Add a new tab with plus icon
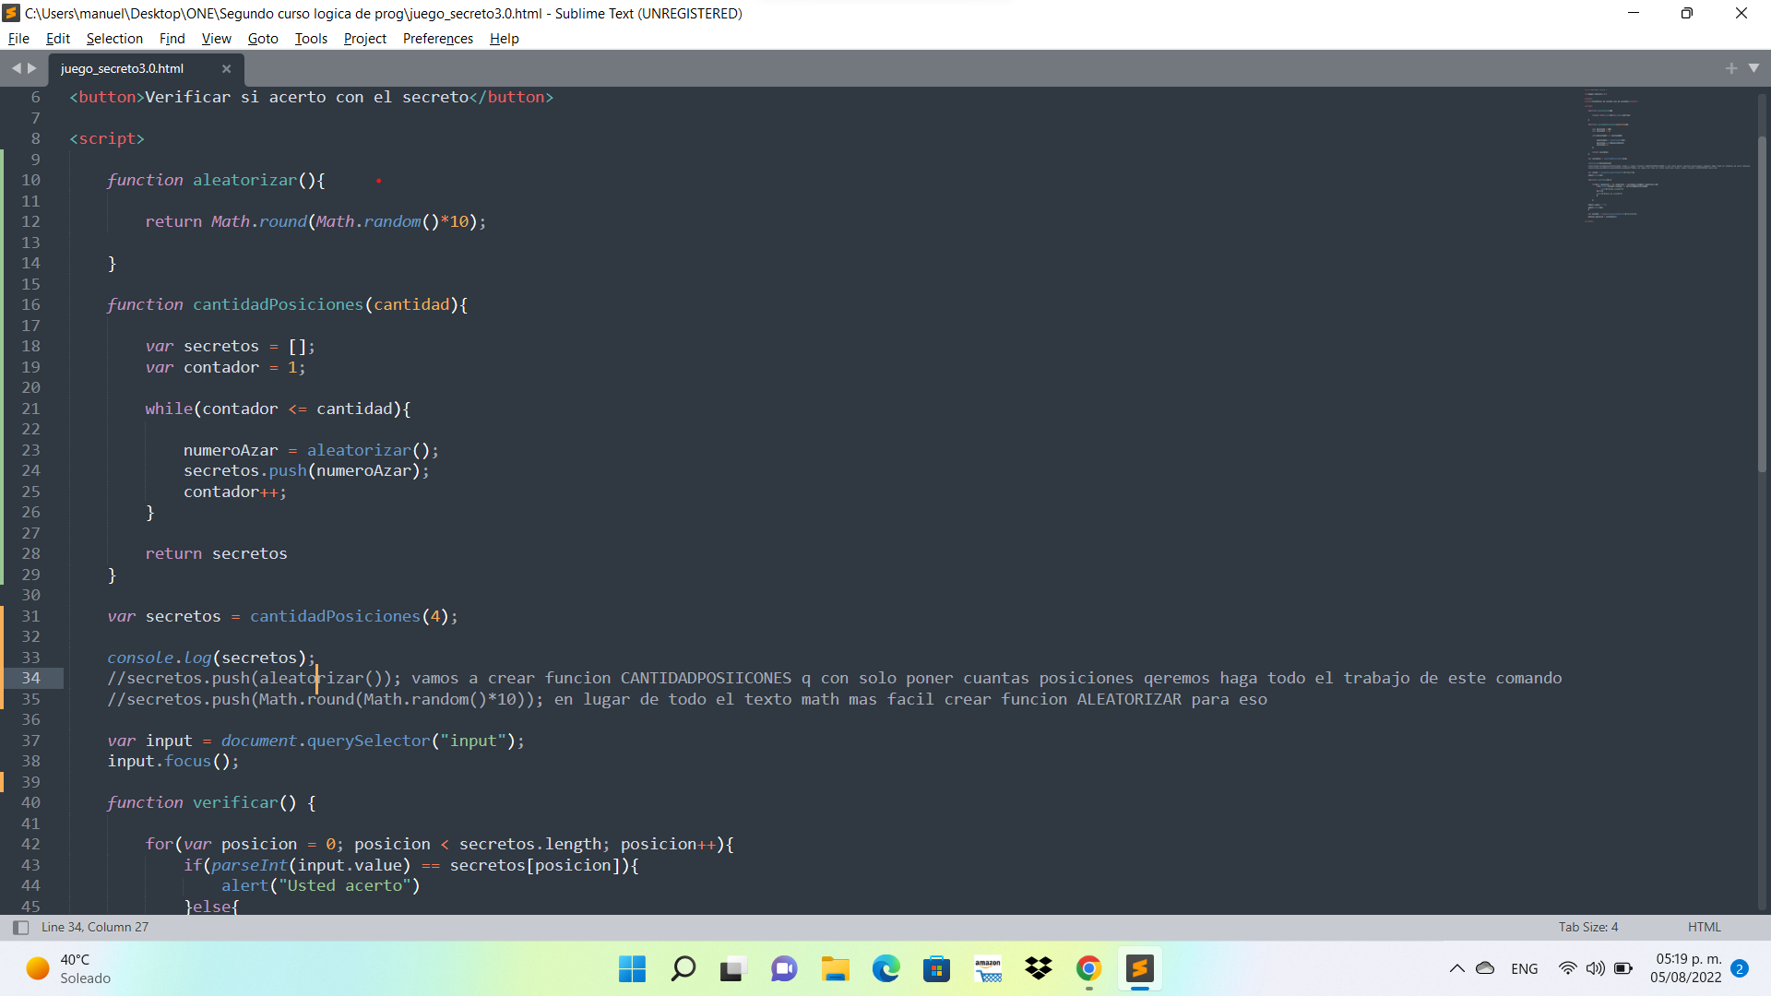Screen dimensions: 1771x996 coord(1731,68)
